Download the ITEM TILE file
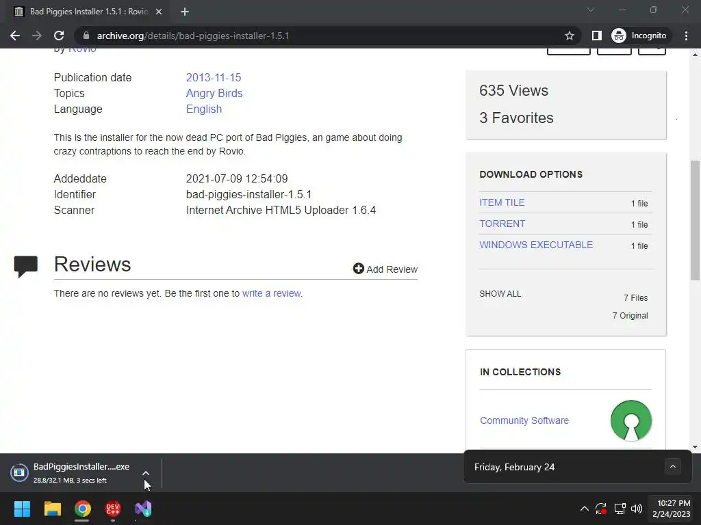 pos(502,202)
